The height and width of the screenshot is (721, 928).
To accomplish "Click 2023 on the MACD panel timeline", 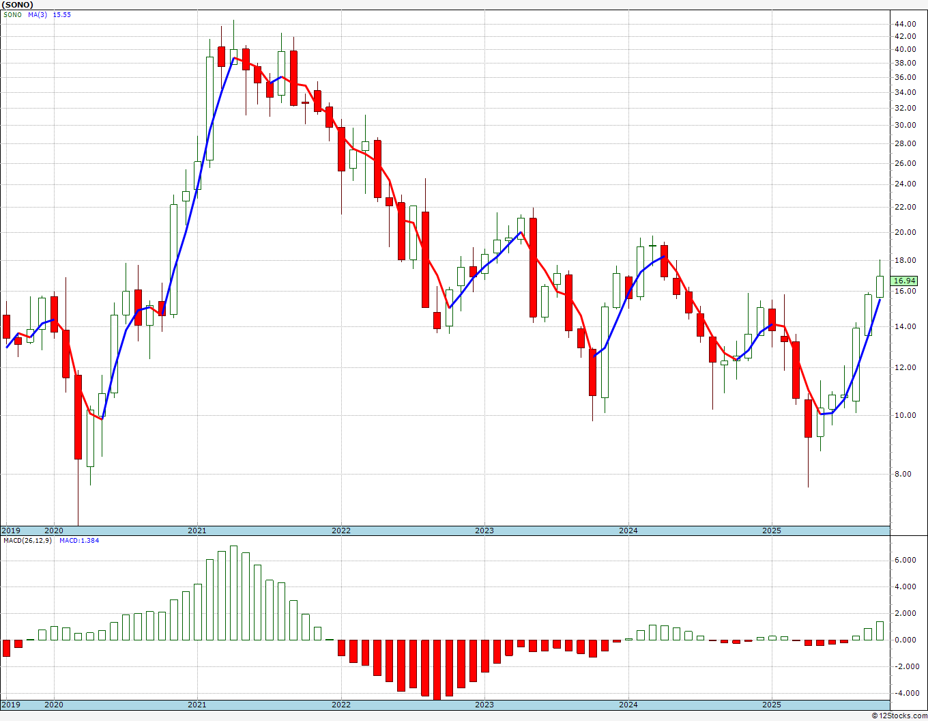I will (484, 705).
